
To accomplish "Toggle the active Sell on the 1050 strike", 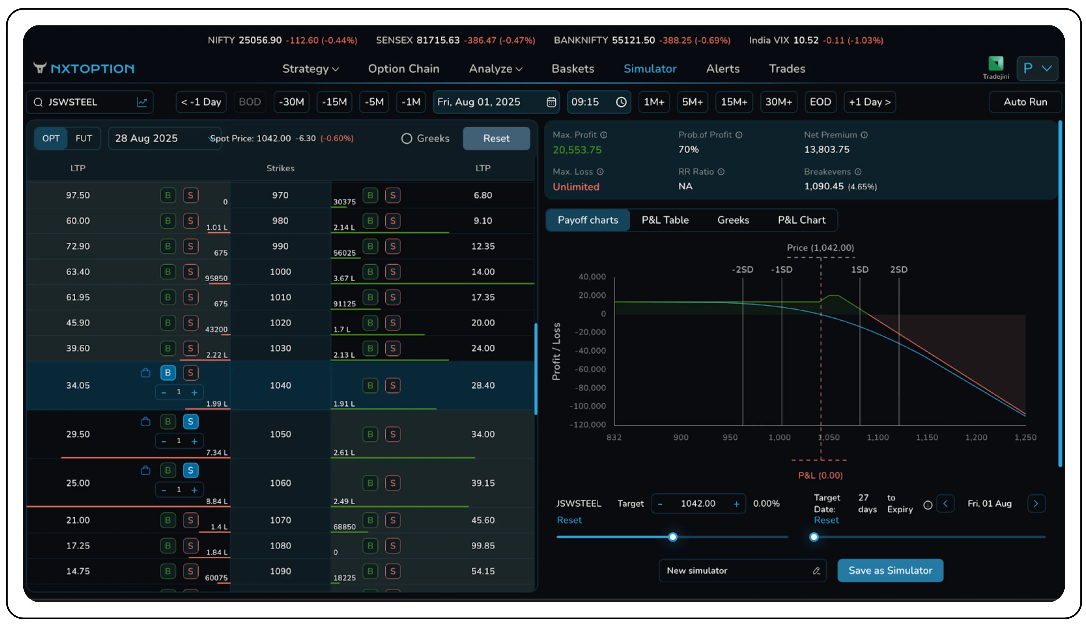I will click(x=191, y=422).
